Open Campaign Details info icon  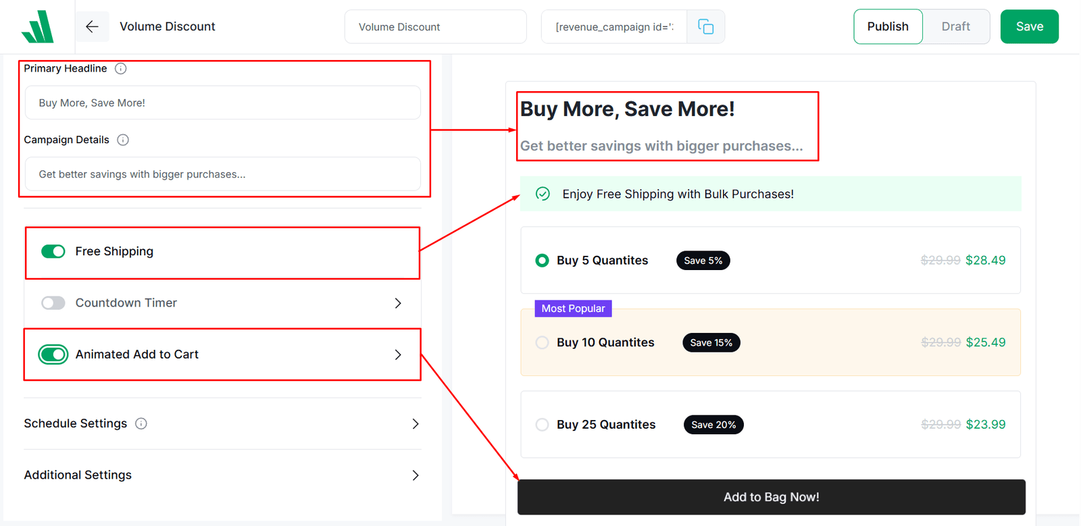coord(123,140)
